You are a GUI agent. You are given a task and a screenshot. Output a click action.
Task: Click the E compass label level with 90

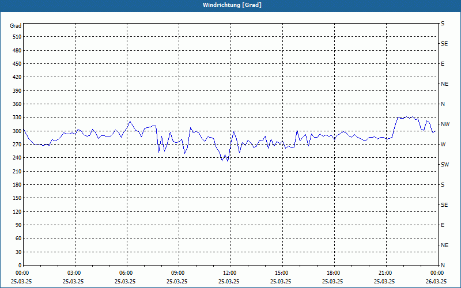tap(443, 225)
